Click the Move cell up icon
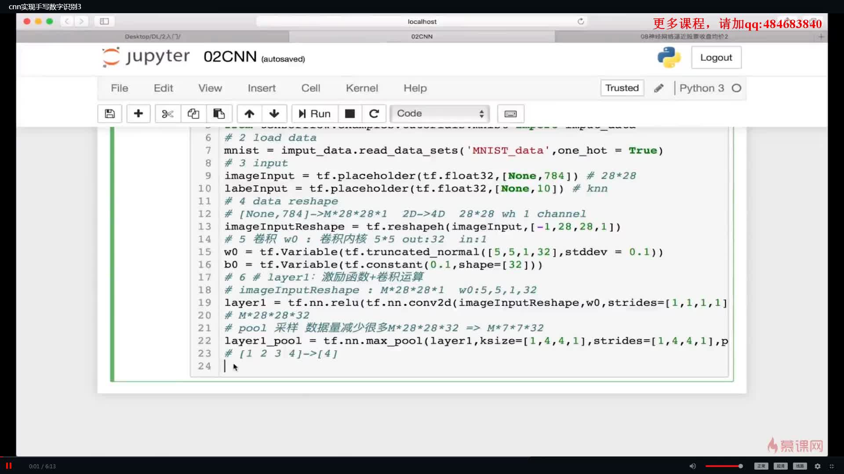This screenshot has height=474, width=844. pyautogui.click(x=249, y=113)
